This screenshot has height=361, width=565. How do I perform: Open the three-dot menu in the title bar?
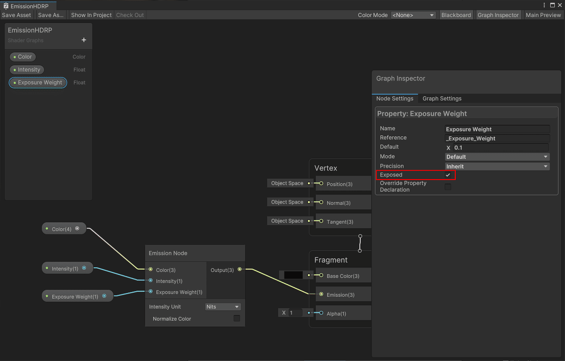pyautogui.click(x=545, y=5)
